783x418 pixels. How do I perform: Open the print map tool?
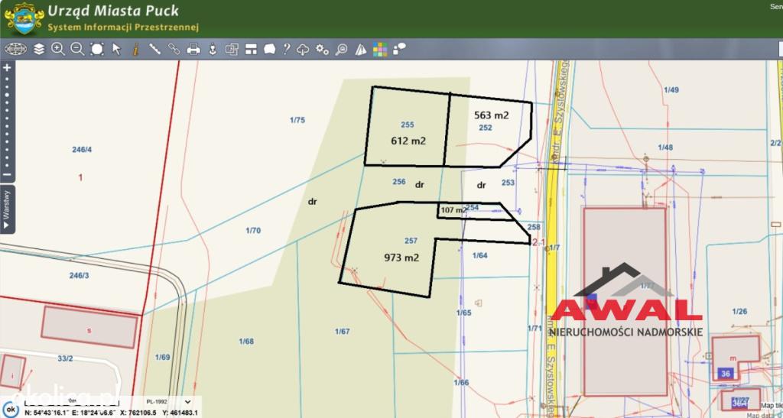pos(193,49)
